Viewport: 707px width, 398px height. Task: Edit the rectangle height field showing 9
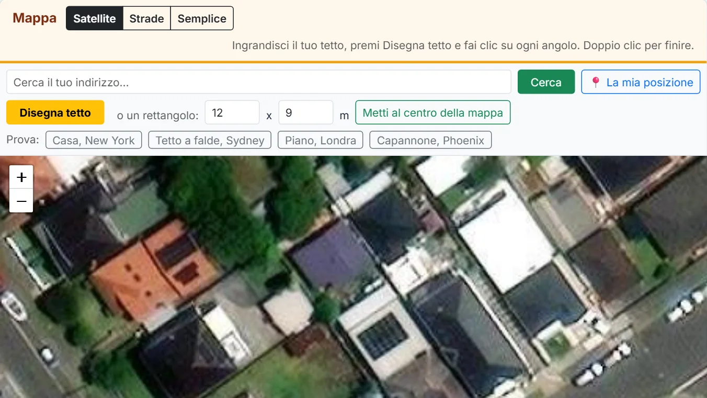(x=306, y=112)
